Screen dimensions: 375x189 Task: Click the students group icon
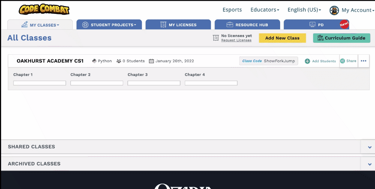click(x=119, y=61)
